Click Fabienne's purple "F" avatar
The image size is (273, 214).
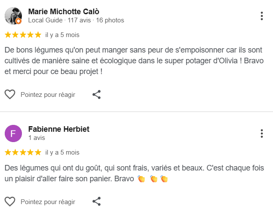click(x=13, y=133)
